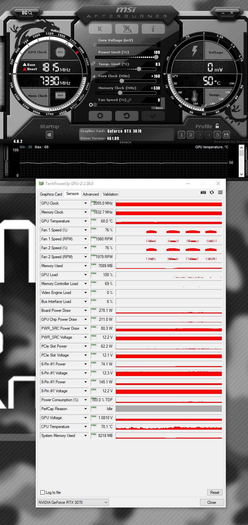Expand the GPU Temperature sensor dropdown
This screenshot has height=525, width=248.
coord(85,221)
